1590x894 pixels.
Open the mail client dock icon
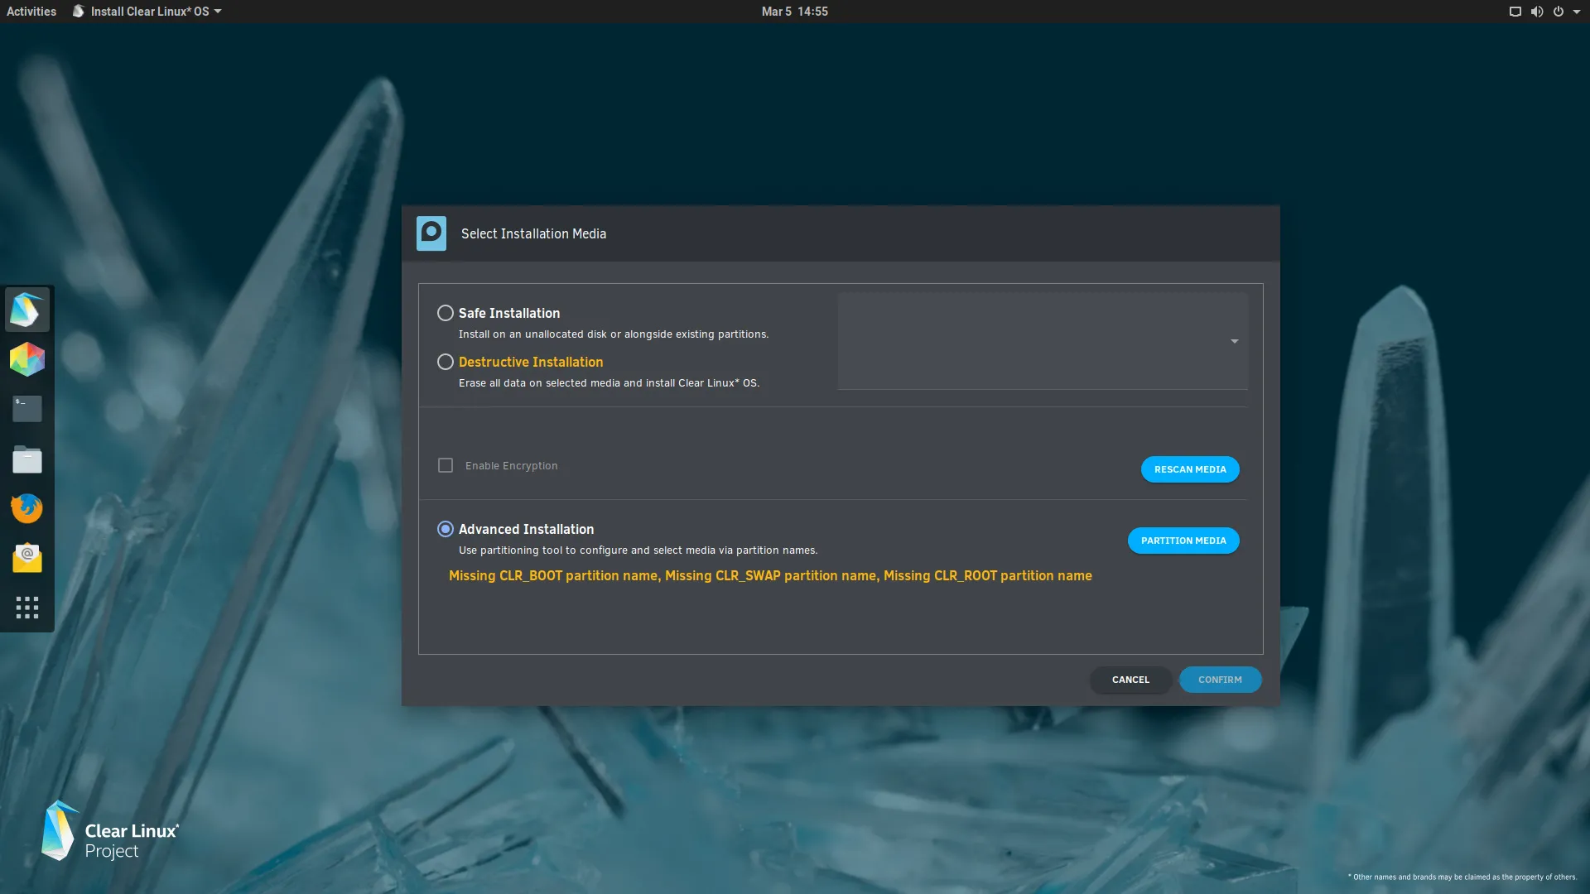pyautogui.click(x=27, y=558)
